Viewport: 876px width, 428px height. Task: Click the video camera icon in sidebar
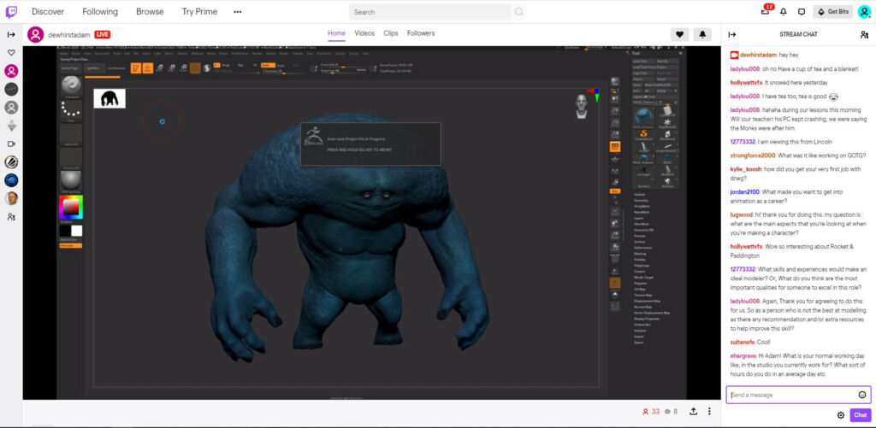11,144
